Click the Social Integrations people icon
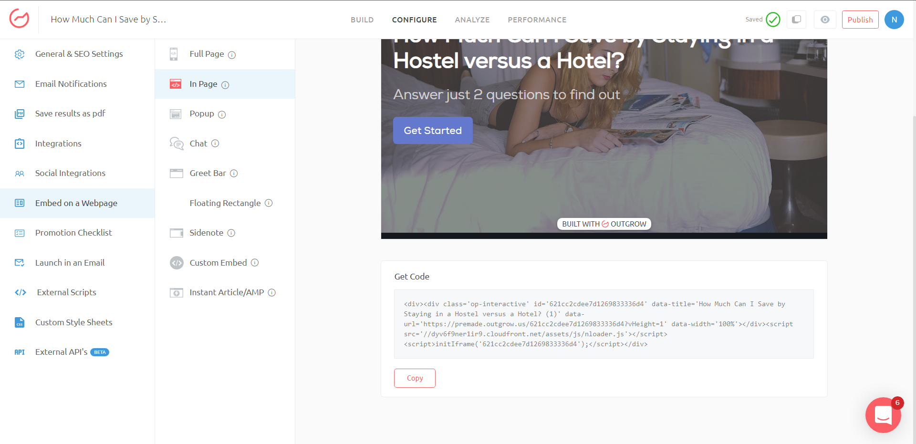 [20, 174]
